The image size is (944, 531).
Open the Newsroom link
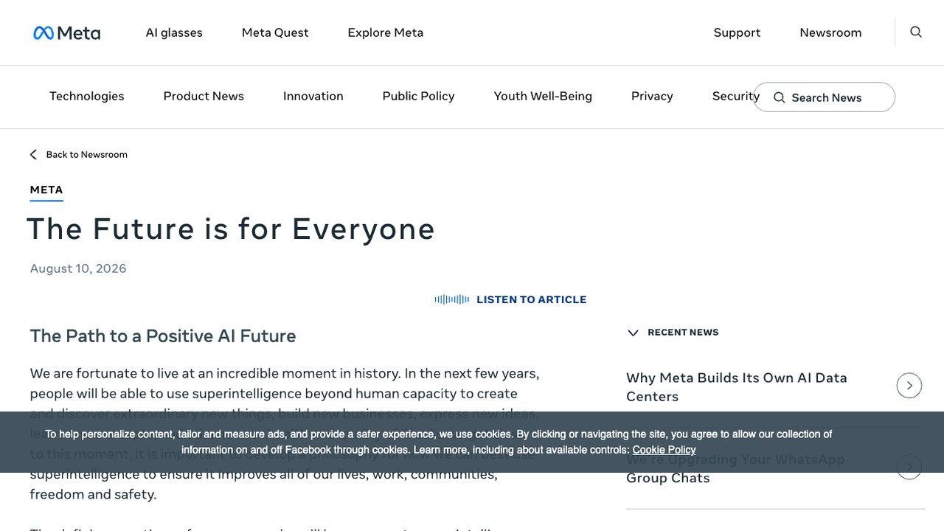coord(830,32)
